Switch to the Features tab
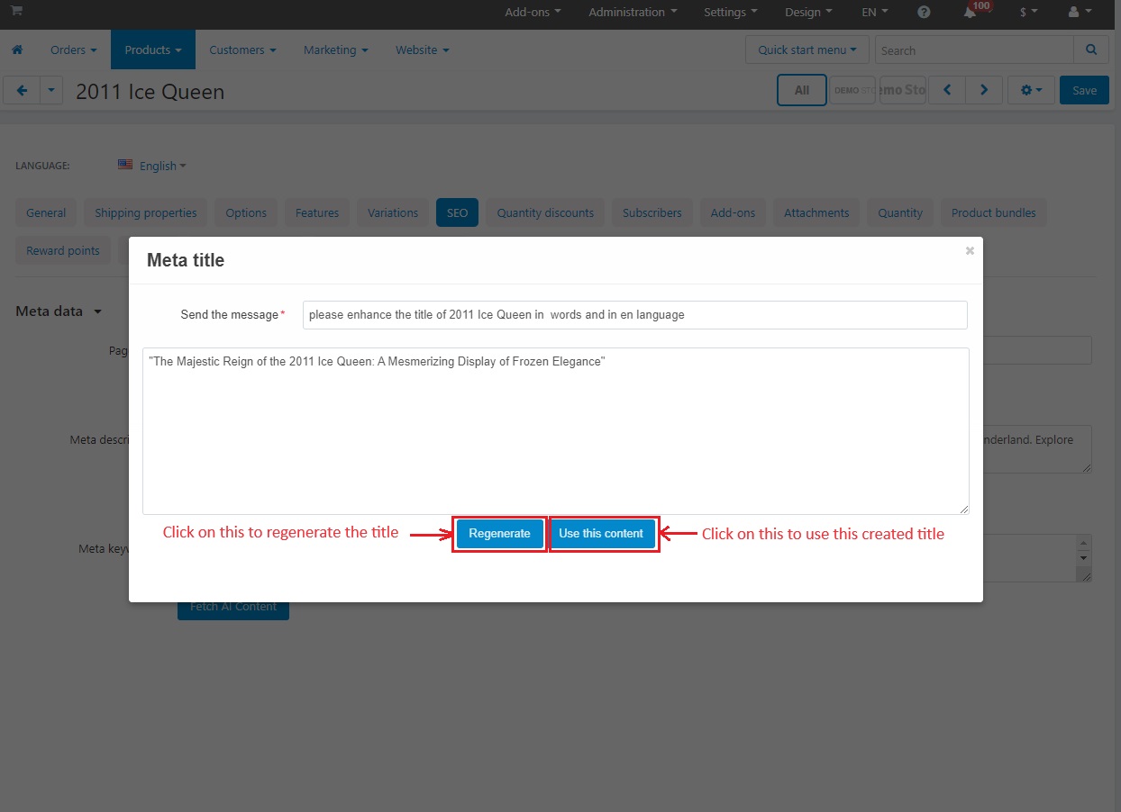Viewport: 1121px width, 812px height. point(317,213)
